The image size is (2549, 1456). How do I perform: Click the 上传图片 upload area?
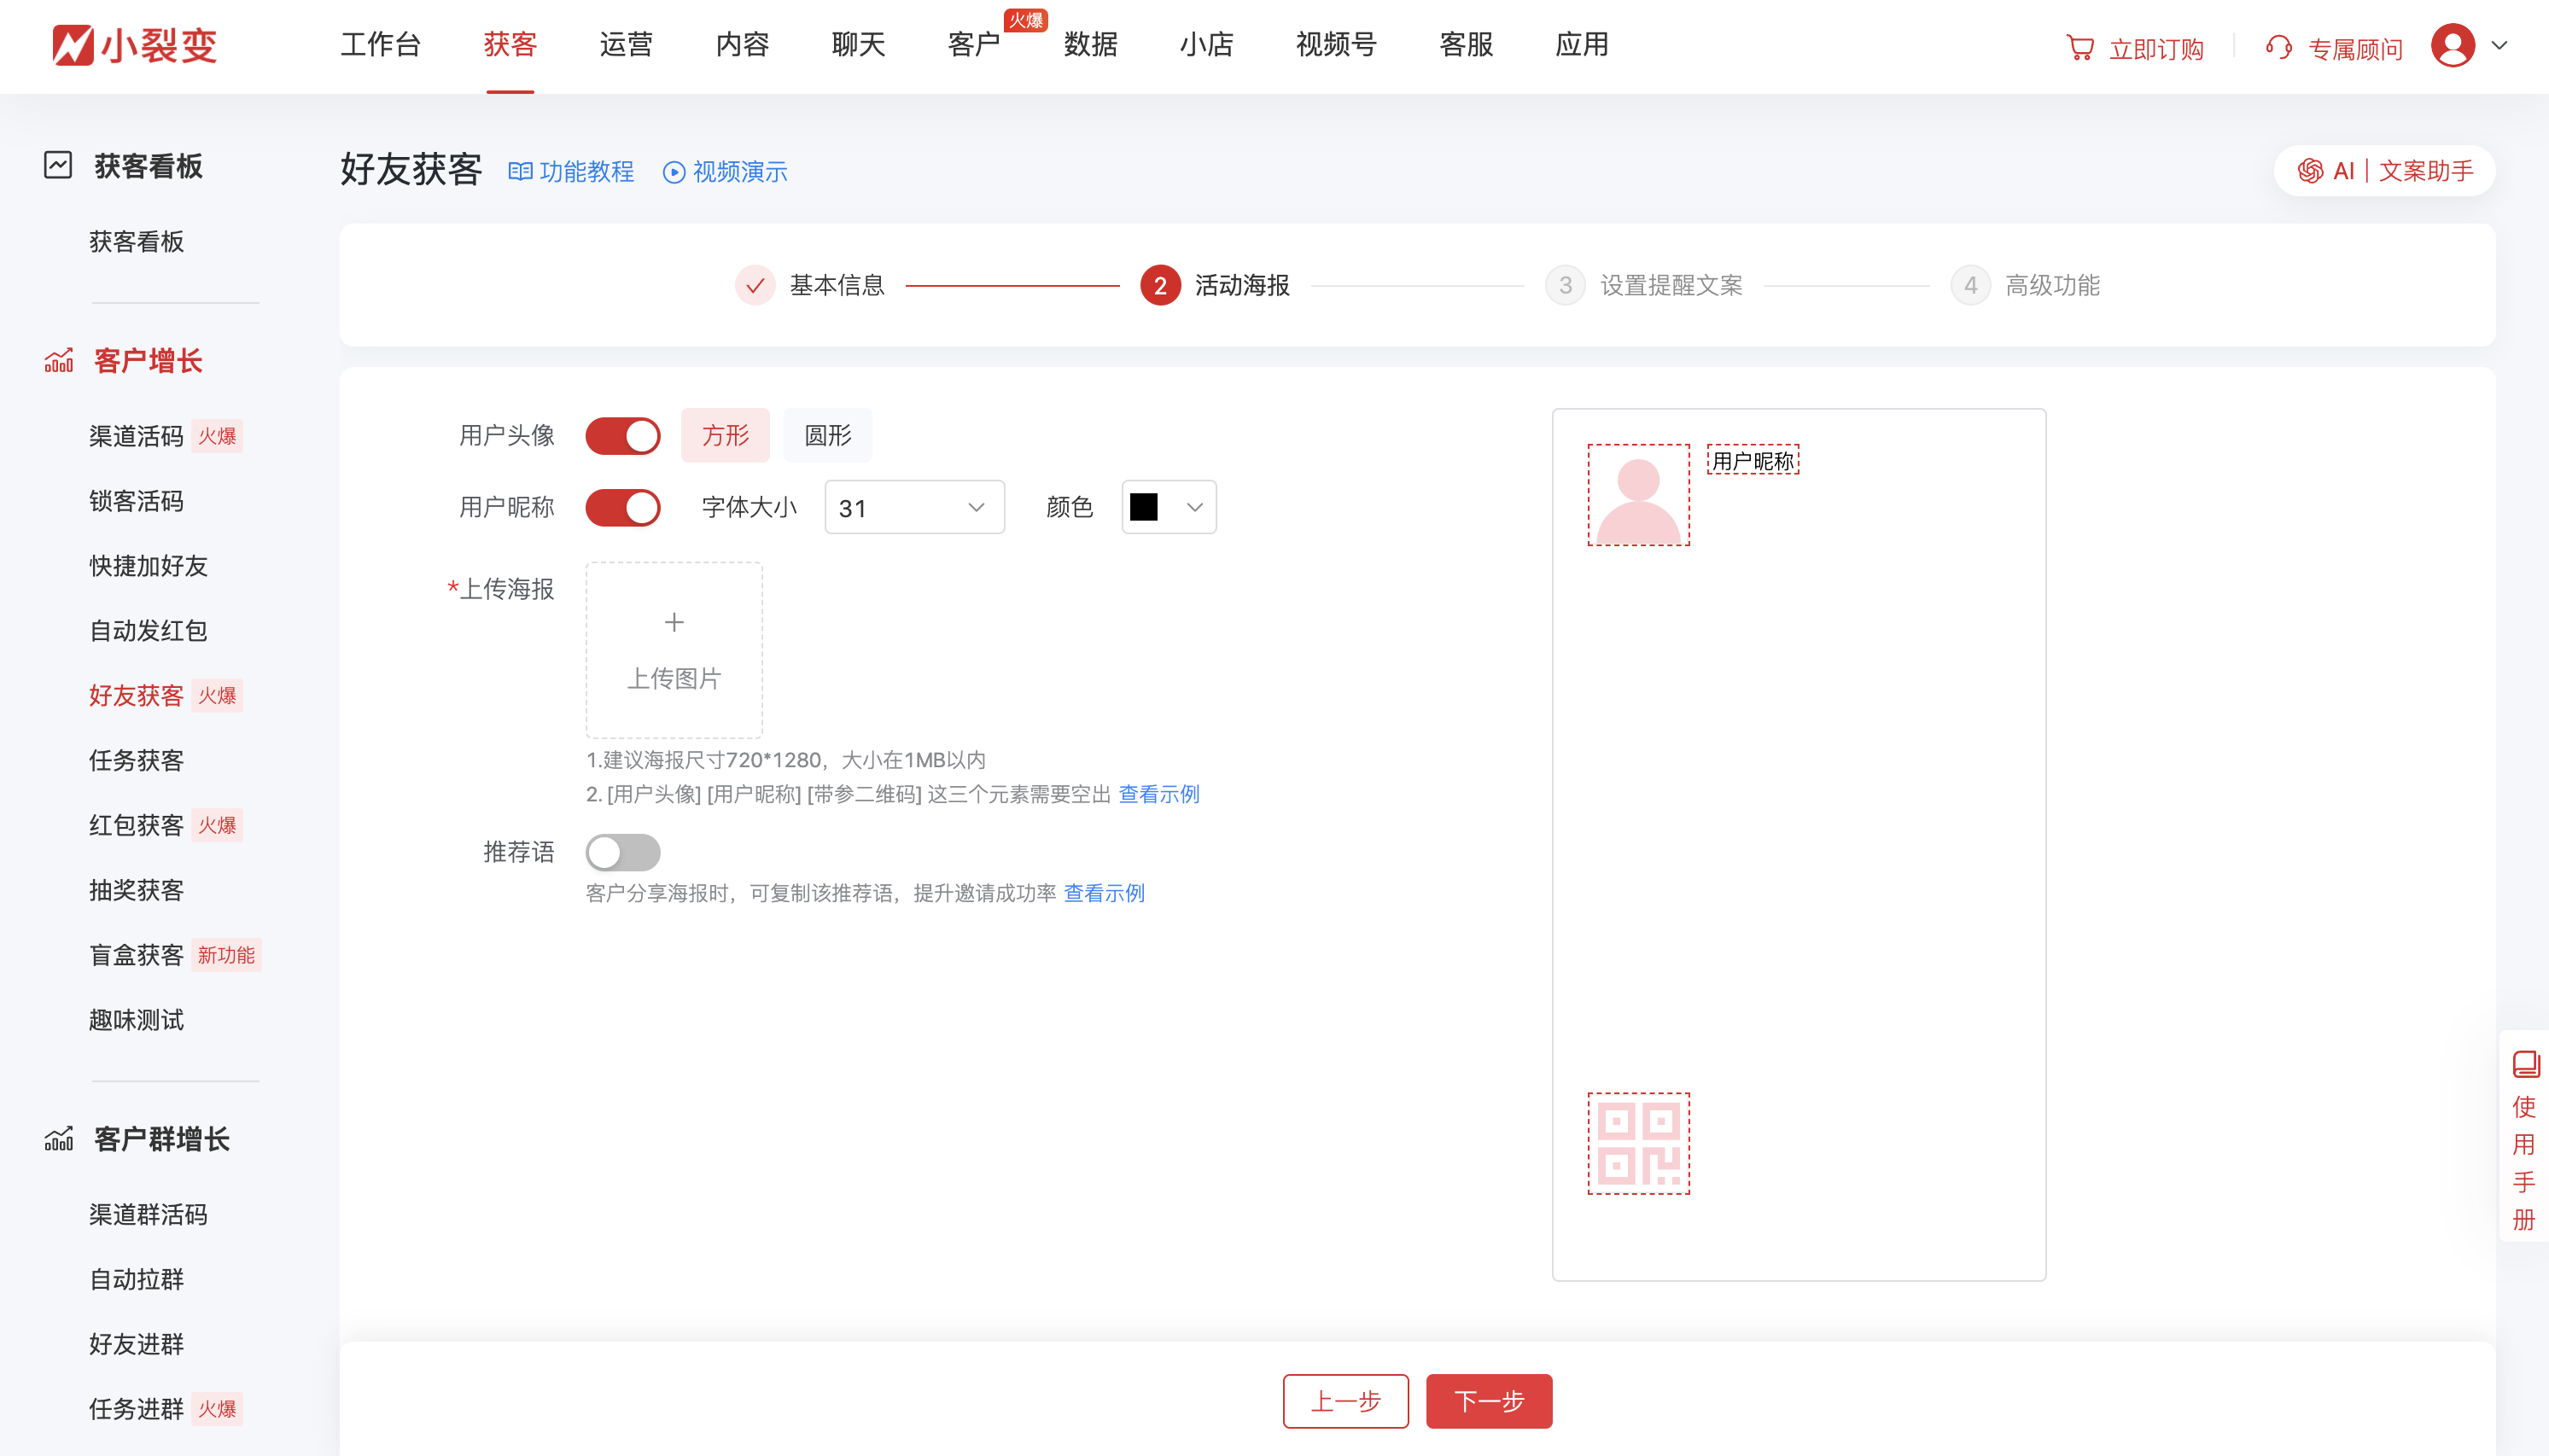(x=674, y=649)
